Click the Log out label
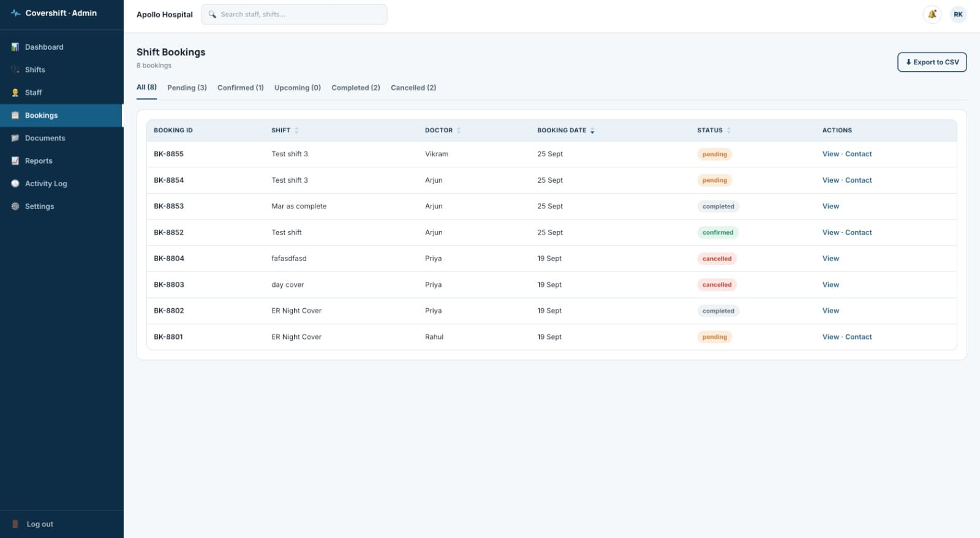980x538 pixels. click(x=40, y=524)
